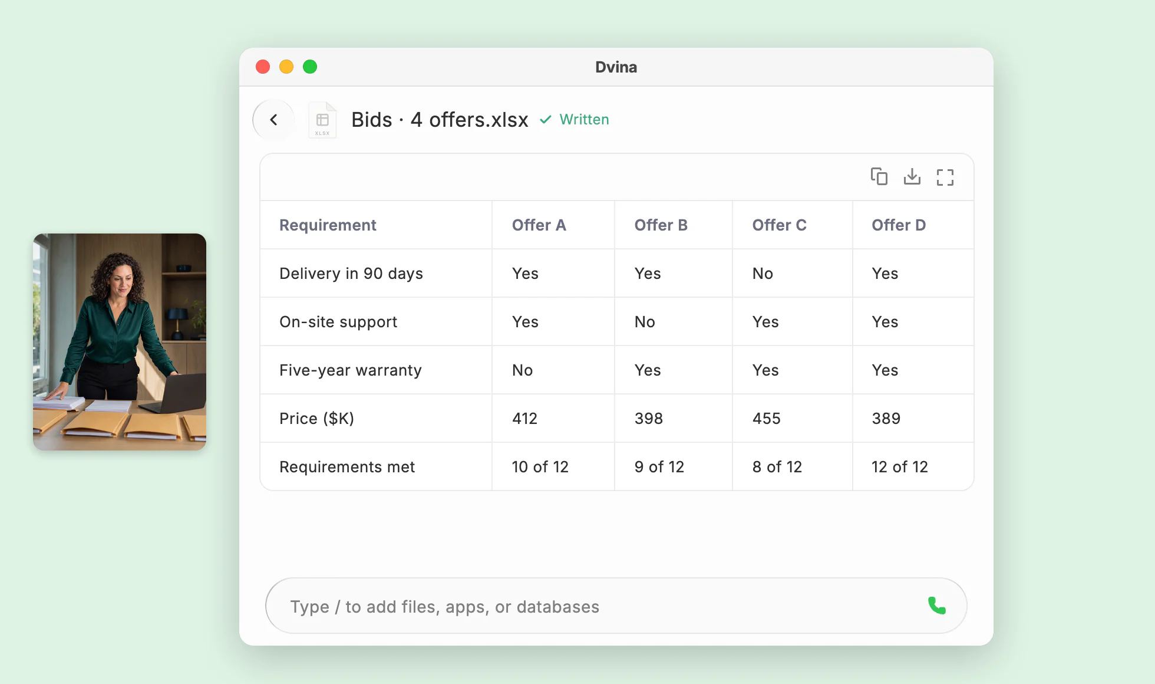Open the XLSX file icon

coord(322,120)
